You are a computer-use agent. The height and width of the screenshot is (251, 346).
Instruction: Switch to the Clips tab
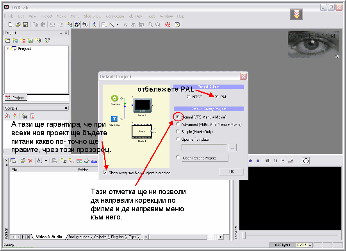(x=132, y=237)
